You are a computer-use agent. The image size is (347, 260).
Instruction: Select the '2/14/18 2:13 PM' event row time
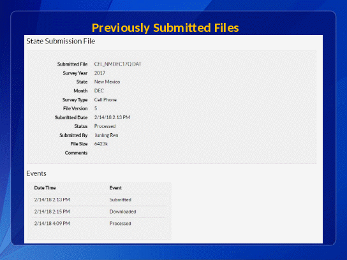[x=52, y=199]
